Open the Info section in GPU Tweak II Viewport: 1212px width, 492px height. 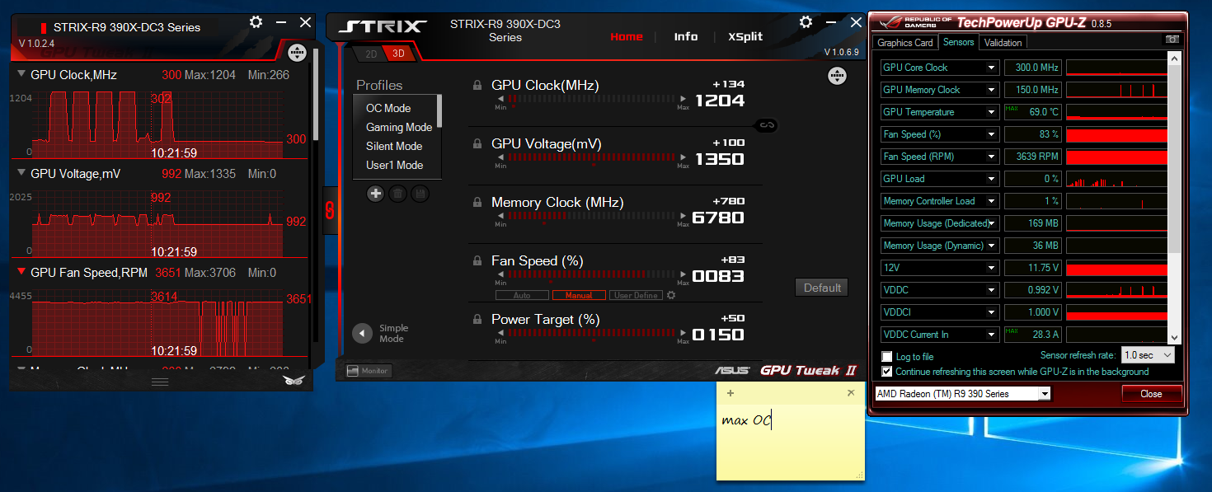click(x=685, y=36)
